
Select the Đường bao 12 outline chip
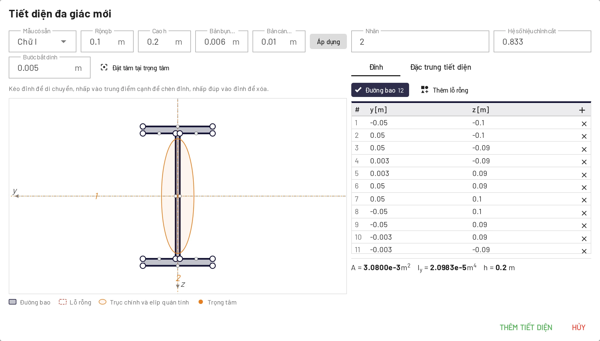(380, 90)
